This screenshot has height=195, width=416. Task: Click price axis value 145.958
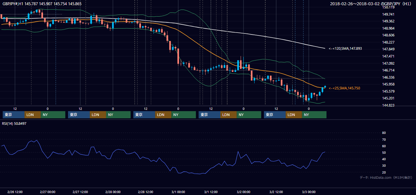[x=388, y=84]
